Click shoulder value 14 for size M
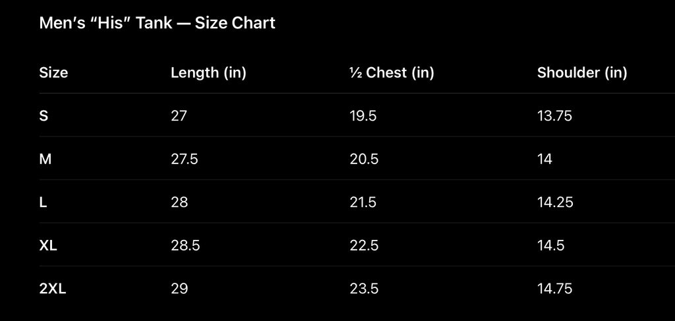 pos(544,160)
